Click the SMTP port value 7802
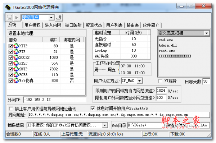 point(54,69)
